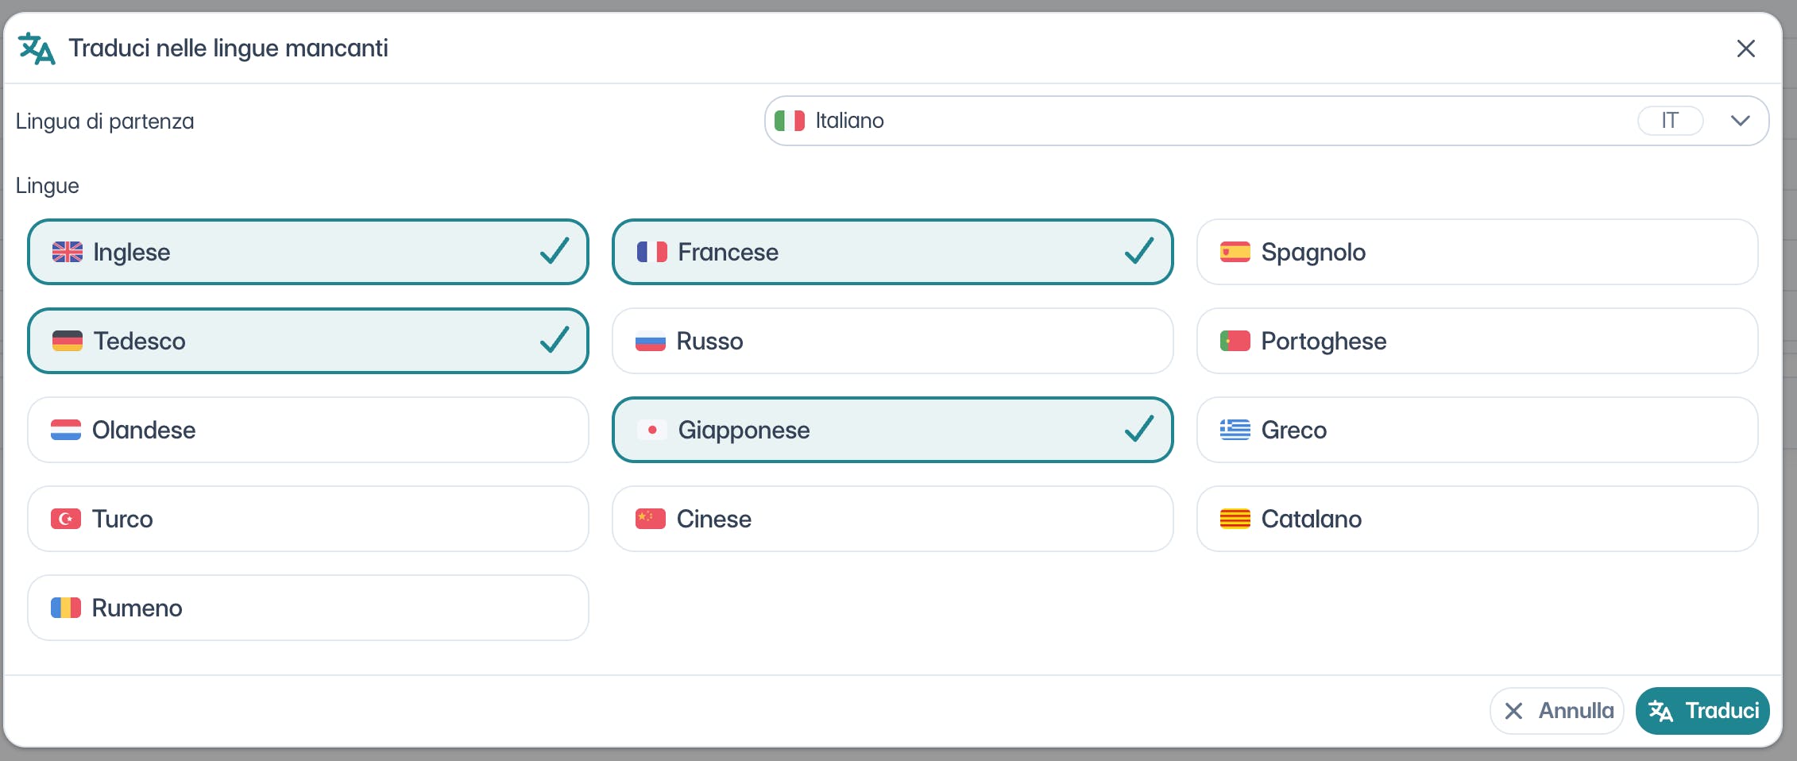Screen dimensions: 1797x761
Task: Click the Chinese flag icon
Action: tap(650, 519)
